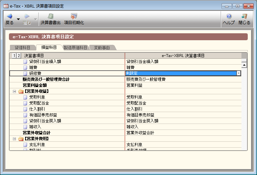
Task: Click outline level 1 button
Action: [14, 56]
